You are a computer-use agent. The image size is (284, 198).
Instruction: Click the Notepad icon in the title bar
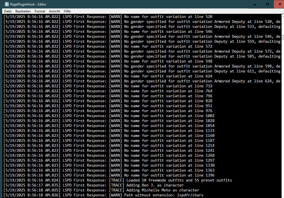click(7, 4)
